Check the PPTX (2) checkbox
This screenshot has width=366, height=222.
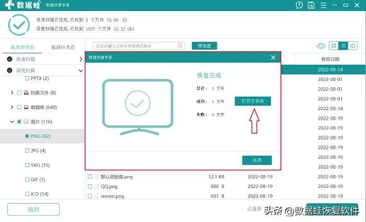(27, 78)
